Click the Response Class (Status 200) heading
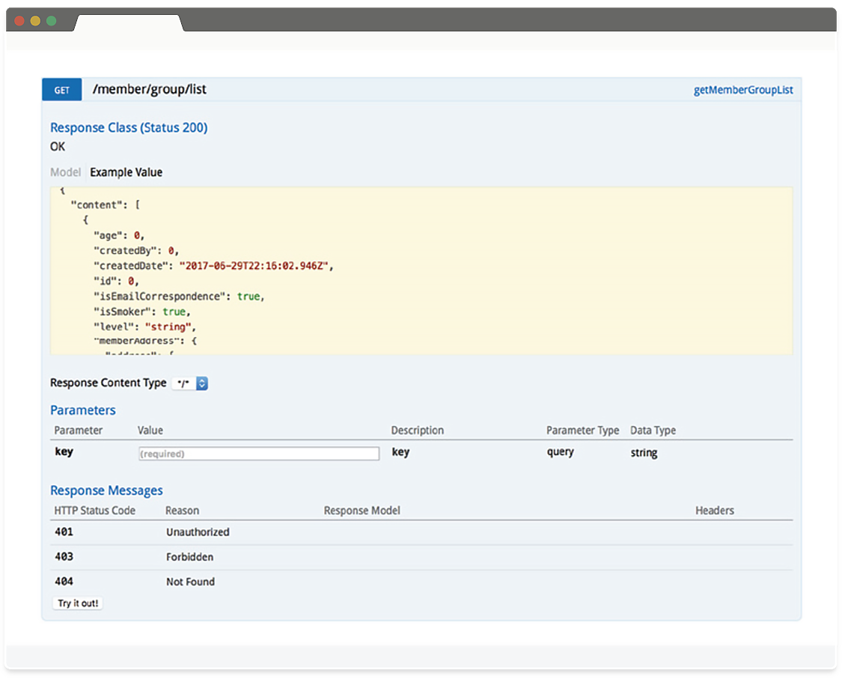842x685 pixels. [x=129, y=128]
